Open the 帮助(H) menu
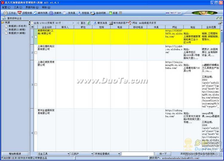This screenshot has width=224, height=161. coord(46,7)
